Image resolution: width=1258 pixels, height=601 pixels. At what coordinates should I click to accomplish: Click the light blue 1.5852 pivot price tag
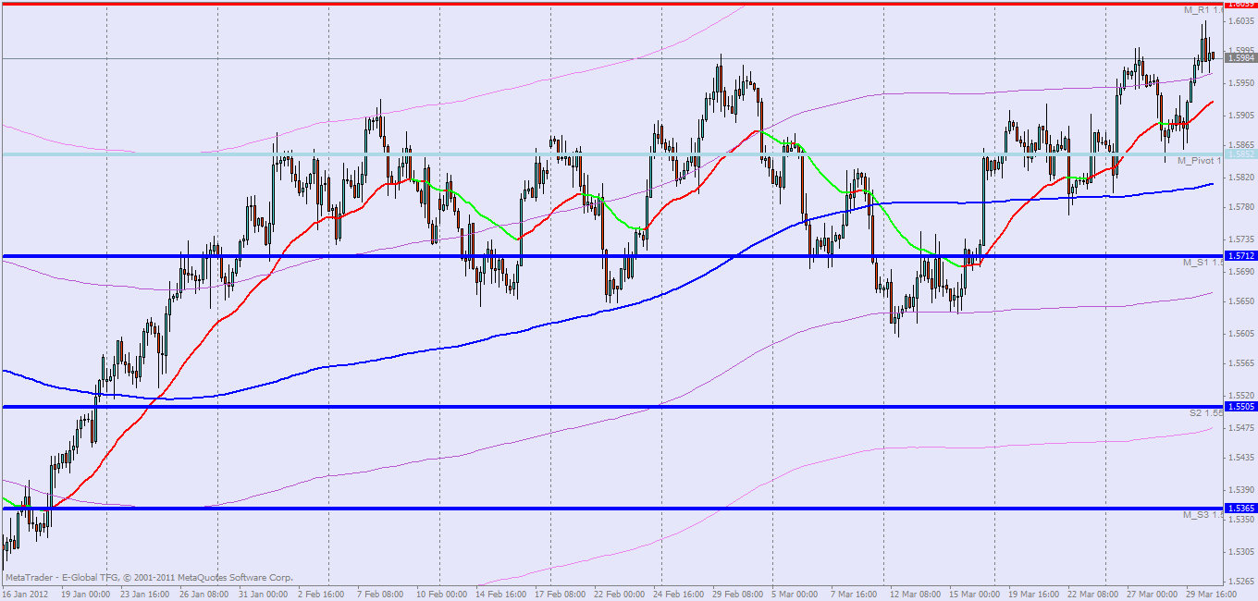click(1239, 153)
